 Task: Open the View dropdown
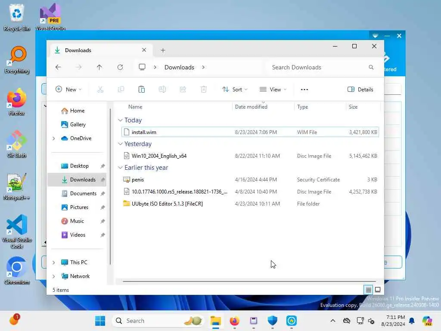[x=273, y=90]
